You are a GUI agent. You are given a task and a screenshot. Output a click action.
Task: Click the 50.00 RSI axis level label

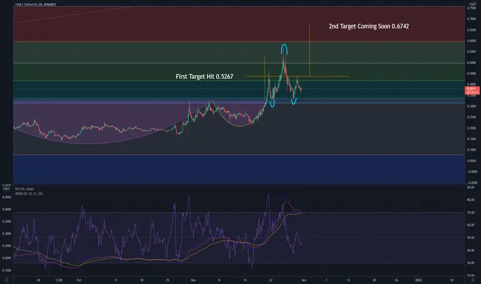[x=470, y=238]
